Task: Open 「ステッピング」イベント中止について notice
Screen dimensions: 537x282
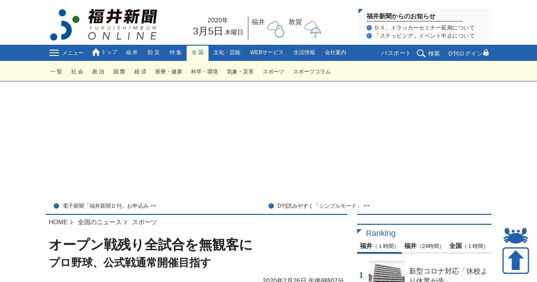Action: pyautogui.click(x=424, y=36)
